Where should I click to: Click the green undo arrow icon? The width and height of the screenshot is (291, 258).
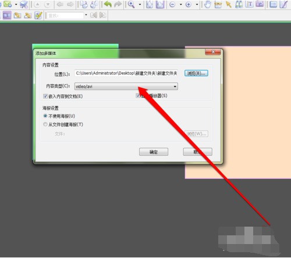(x=108, y=4)
